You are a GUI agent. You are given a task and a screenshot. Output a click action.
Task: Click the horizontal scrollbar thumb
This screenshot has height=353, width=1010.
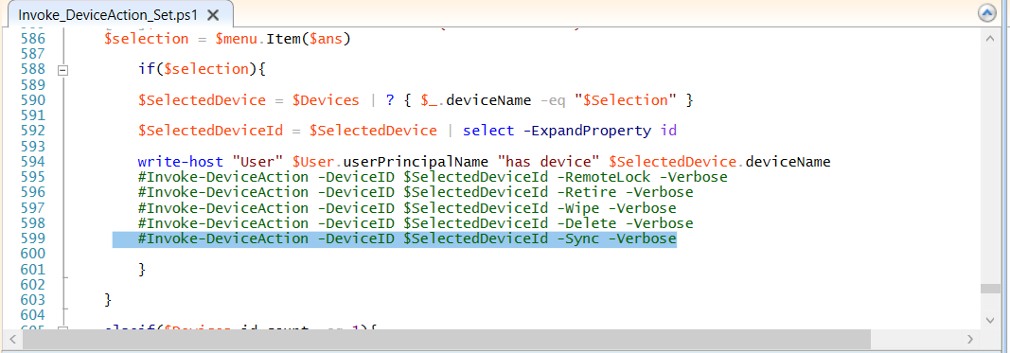[446, 338]
